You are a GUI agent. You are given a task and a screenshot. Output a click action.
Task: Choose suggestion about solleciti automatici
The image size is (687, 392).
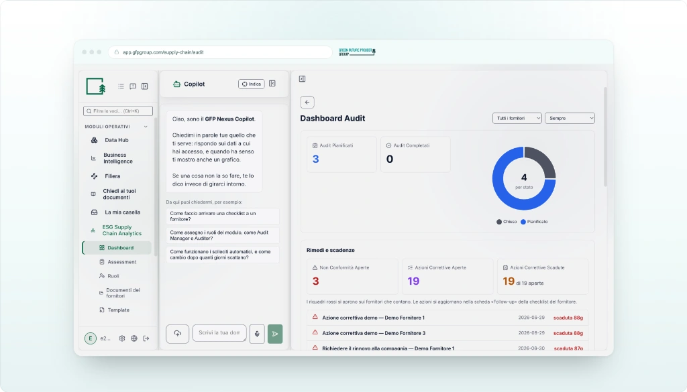click(223, 255)
